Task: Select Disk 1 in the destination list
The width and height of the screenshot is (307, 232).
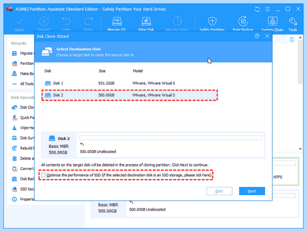Action: [129, 83]
